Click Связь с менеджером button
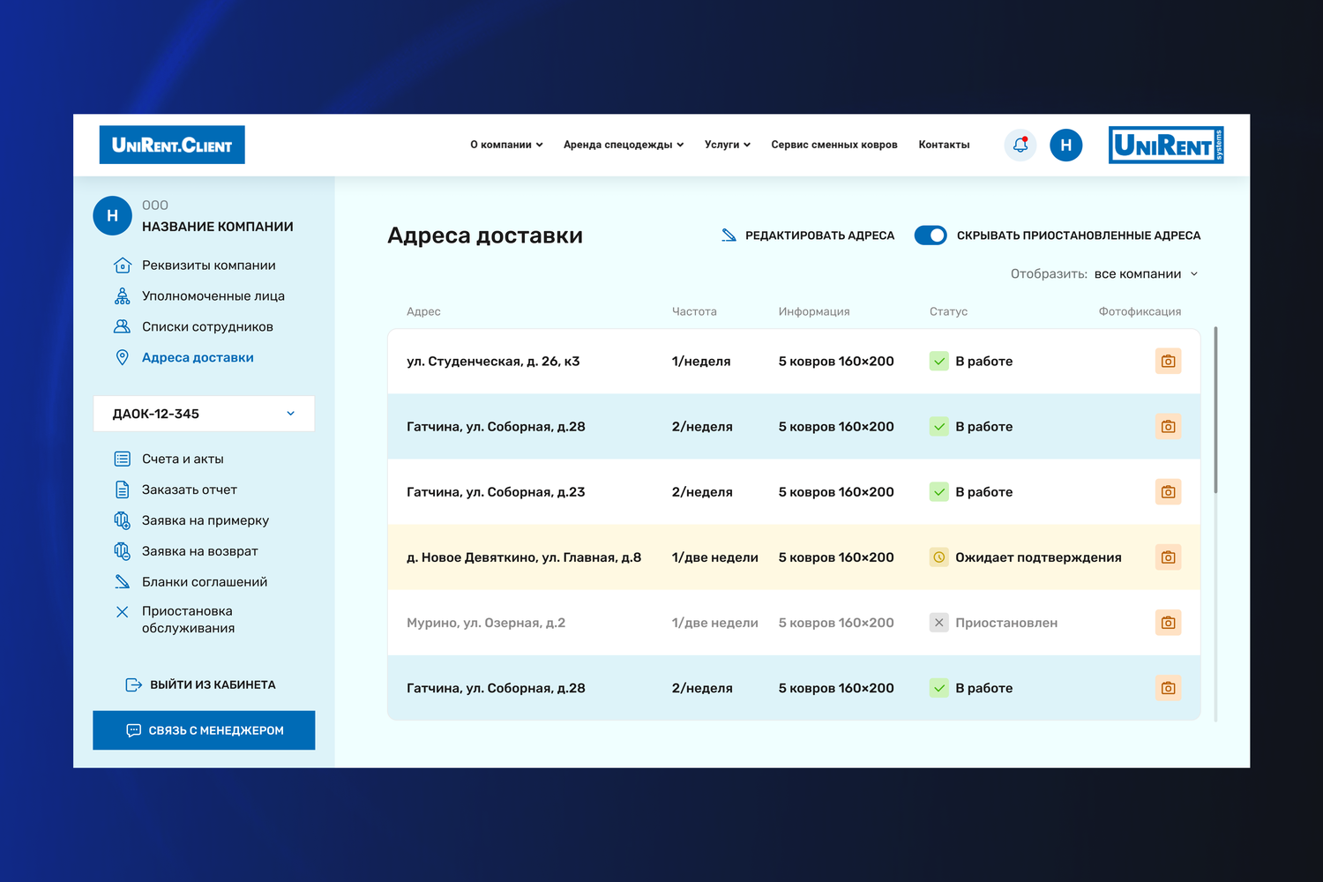The width and height of the screenshot is (1323, 882). [204, 730]
